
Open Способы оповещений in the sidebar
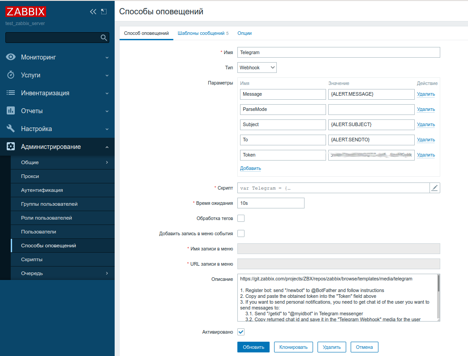[63, 246]
